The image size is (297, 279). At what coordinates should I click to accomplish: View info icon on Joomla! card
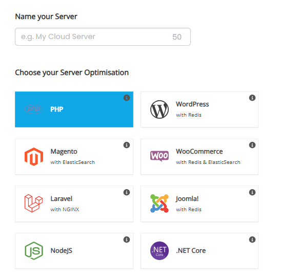click(252, 192)
